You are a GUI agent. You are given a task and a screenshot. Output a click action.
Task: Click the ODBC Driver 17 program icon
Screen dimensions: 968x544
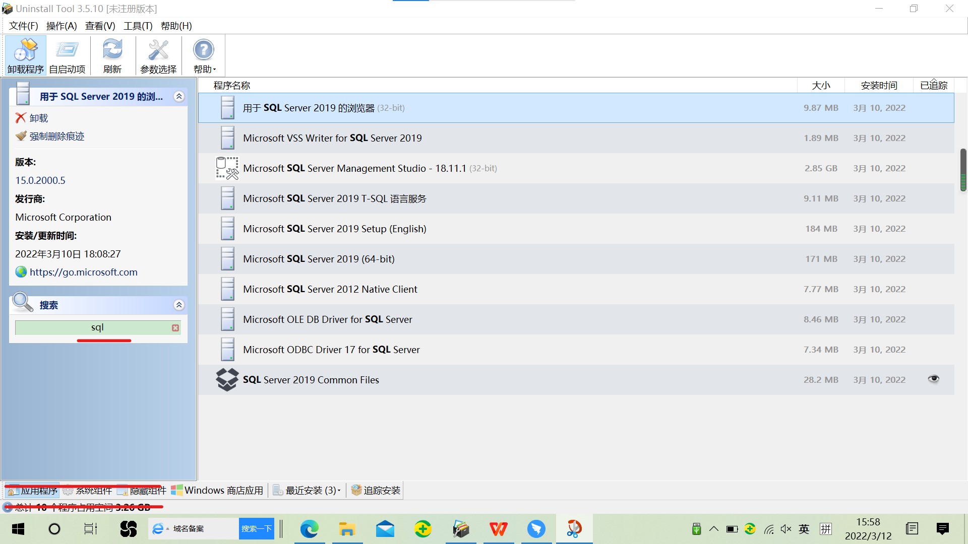click(227, 350)
